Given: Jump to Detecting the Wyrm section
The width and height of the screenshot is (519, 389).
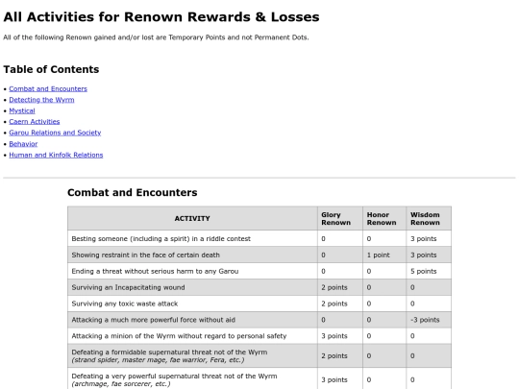Looking at the screenshot, I should 41,100.
